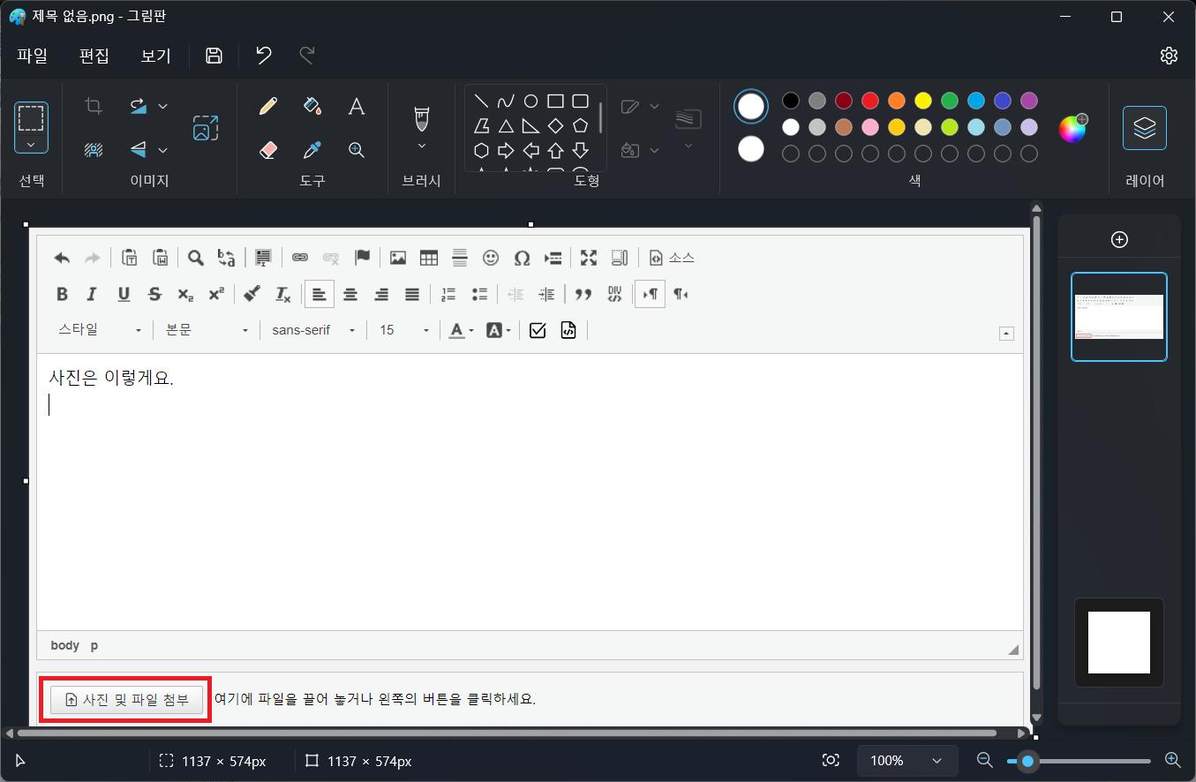Viewport: 1196px width, 782px height.
Task: Pick the Rectangle shape
Action: [555, 101]
